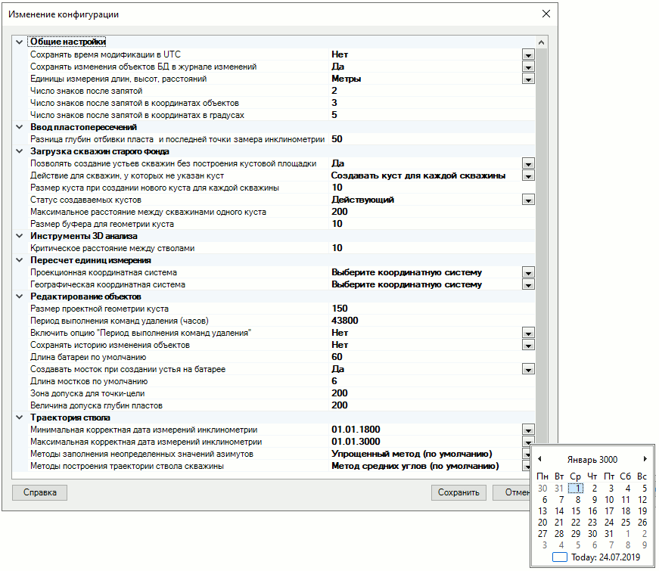This screenshot has height=571, width=659.
Task: Open dropdown for Сохранять время модификации в UTC
Action: click(x=528, y=54)
